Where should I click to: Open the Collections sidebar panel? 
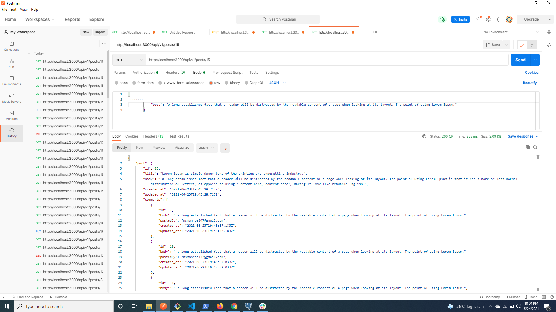[12, 46]
